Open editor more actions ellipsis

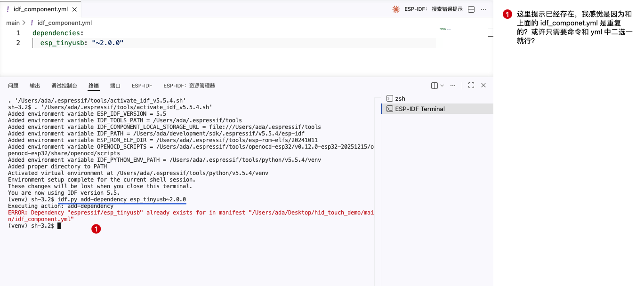483,9
